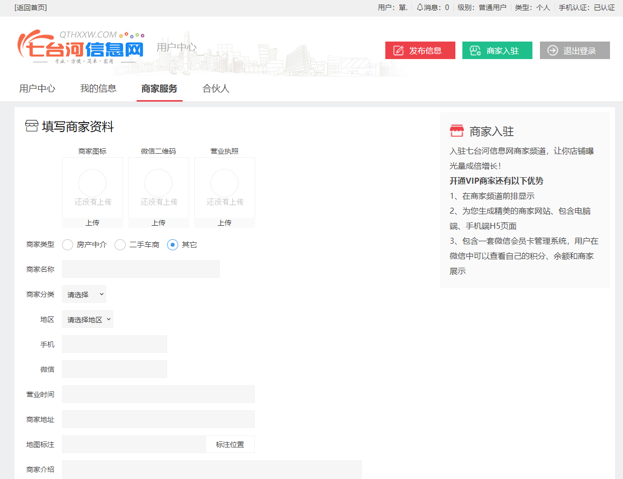Go to the 用户中心 tab
The width and height of the screenshot is (623, 479).
pos(37,89)
